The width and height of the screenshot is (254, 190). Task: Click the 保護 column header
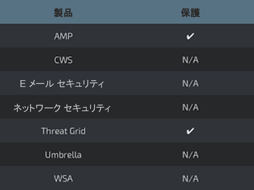pos(190,13)
